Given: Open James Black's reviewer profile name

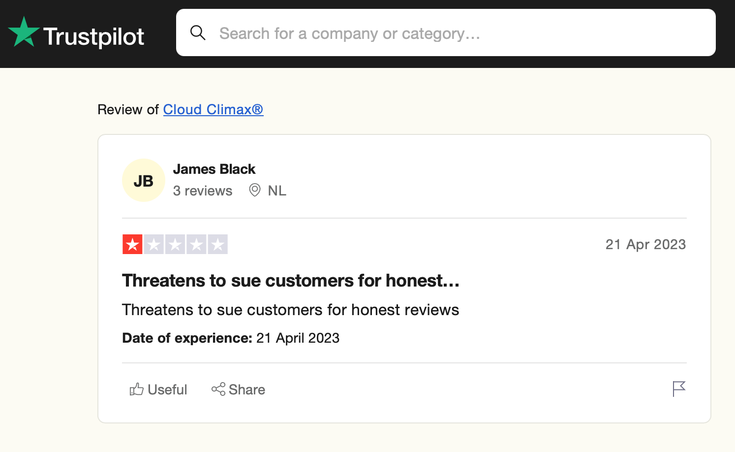Looking at the screenshot, I should [x=214, y=169].
